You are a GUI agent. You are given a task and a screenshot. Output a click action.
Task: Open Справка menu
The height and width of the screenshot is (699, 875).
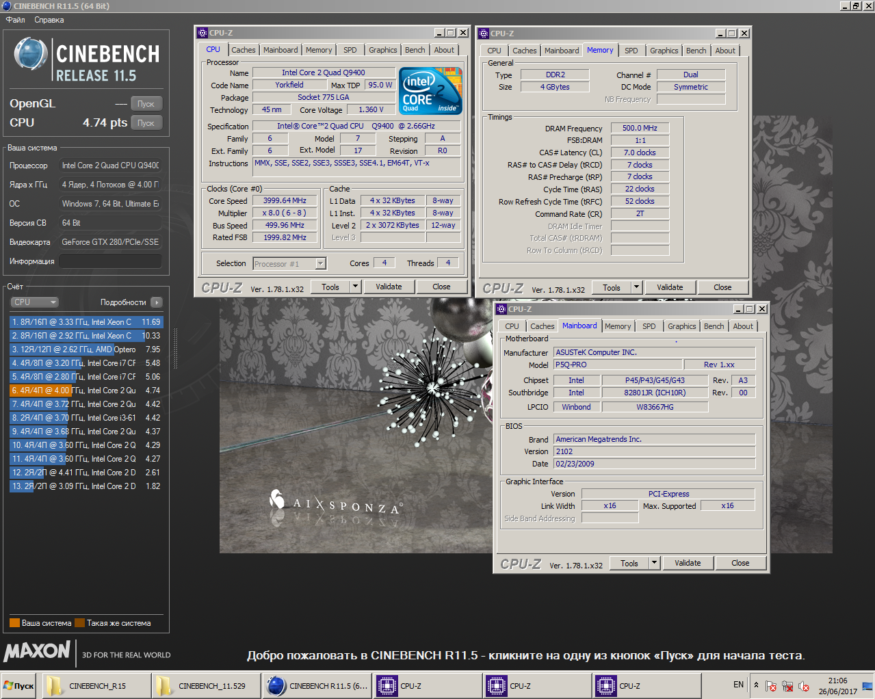(x=49, y=20)
